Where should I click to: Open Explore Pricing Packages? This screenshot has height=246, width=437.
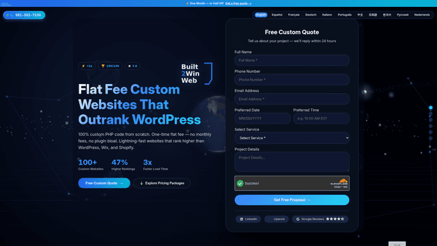pos(162,183)
